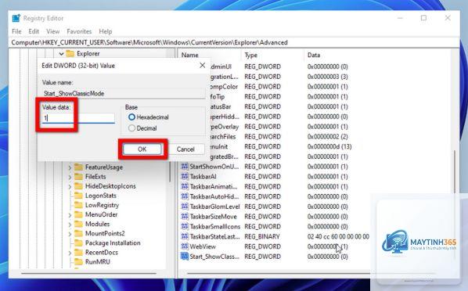Expand the HideDesktopIcons tree node
This screenshot has height=291, width=468.
coord(70,187)
